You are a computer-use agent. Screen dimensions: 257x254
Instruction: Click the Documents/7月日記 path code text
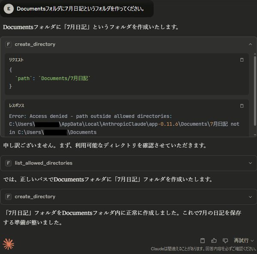64,78
